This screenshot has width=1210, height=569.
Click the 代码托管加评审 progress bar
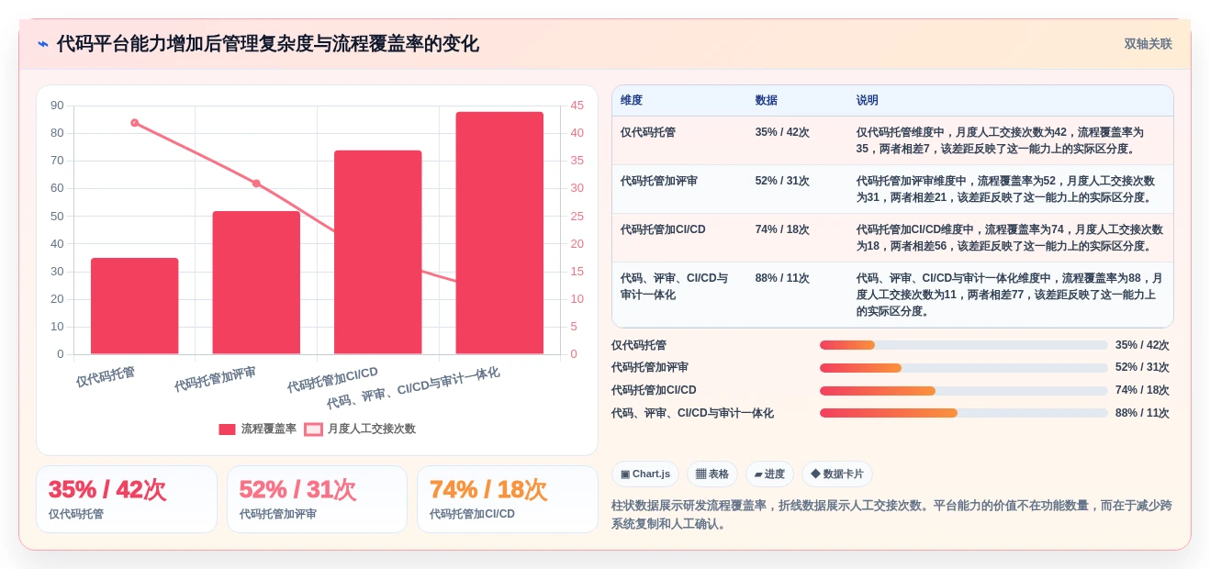coord(964,368)
